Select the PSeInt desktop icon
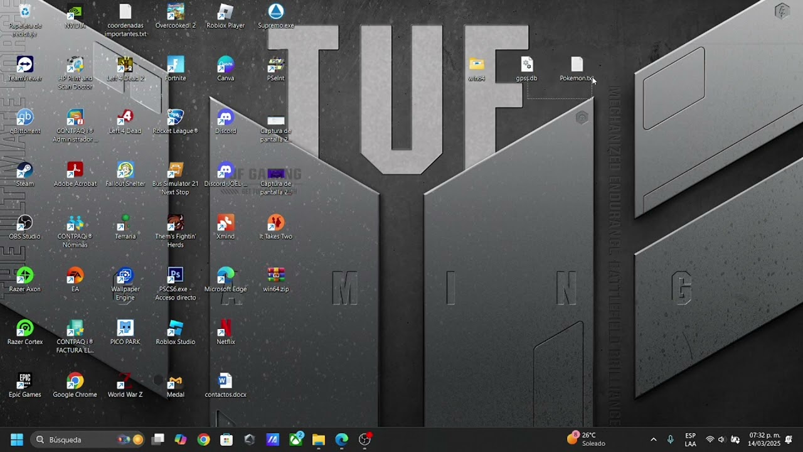Viewport: 803px width, 452px height. 276,69
